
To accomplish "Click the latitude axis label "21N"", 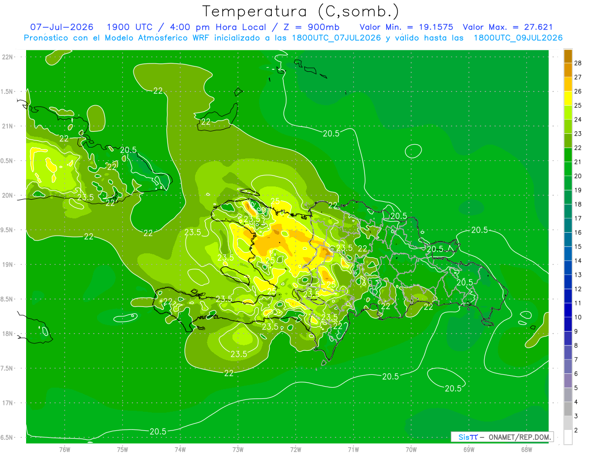I will point(8,126).
